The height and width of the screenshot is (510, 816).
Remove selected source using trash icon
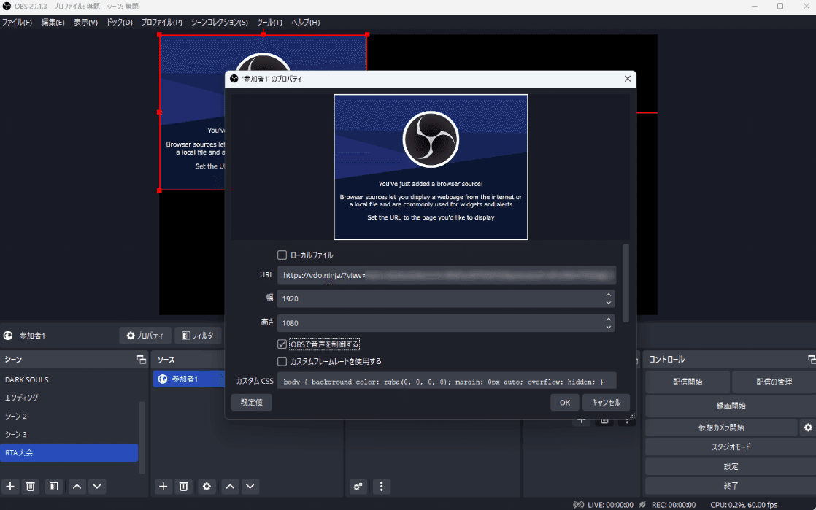[184, 486]
